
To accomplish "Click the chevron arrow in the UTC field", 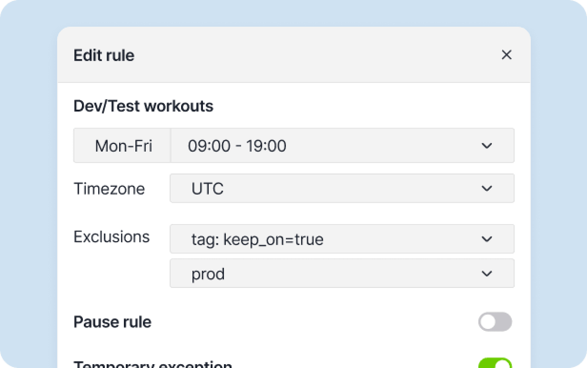I will [486, 188].
